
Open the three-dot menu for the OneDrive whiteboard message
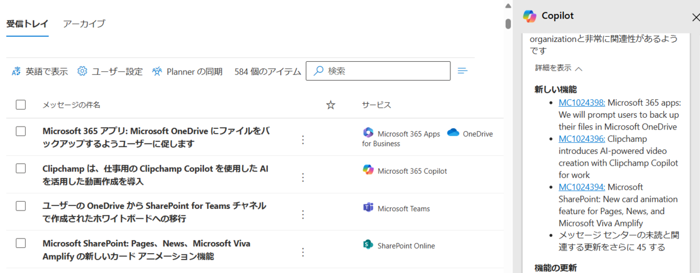pyautogui.click(x=303, y=214)
